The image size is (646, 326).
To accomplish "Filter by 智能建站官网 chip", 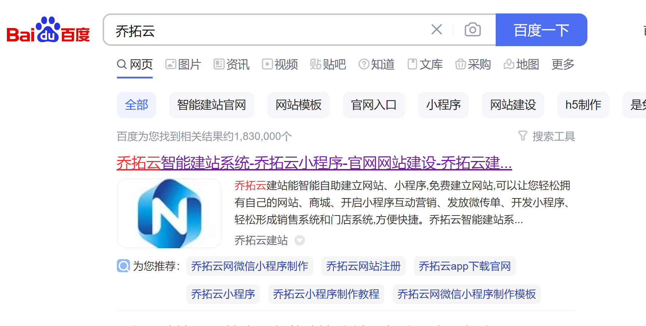I will tap(211, 105).
